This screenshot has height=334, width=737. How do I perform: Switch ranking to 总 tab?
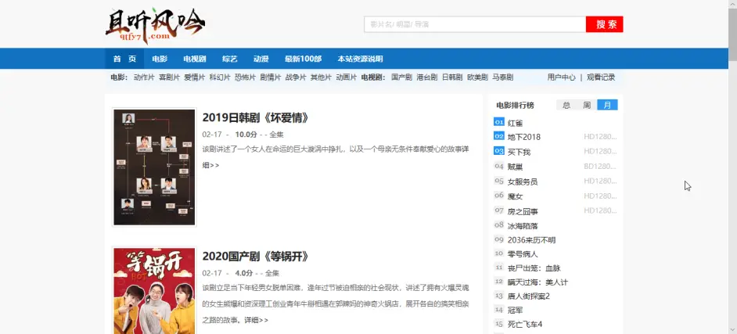click(x=566, y=106)
